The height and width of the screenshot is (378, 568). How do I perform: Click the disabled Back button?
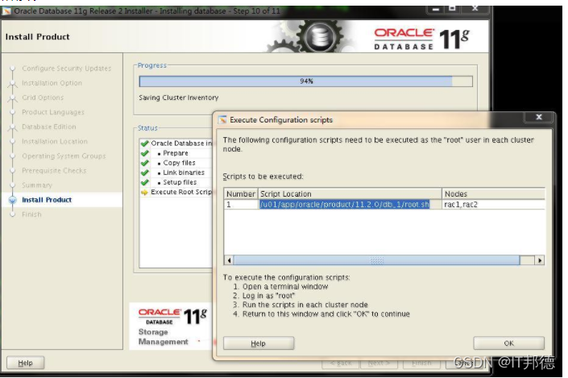click(341, 363)
